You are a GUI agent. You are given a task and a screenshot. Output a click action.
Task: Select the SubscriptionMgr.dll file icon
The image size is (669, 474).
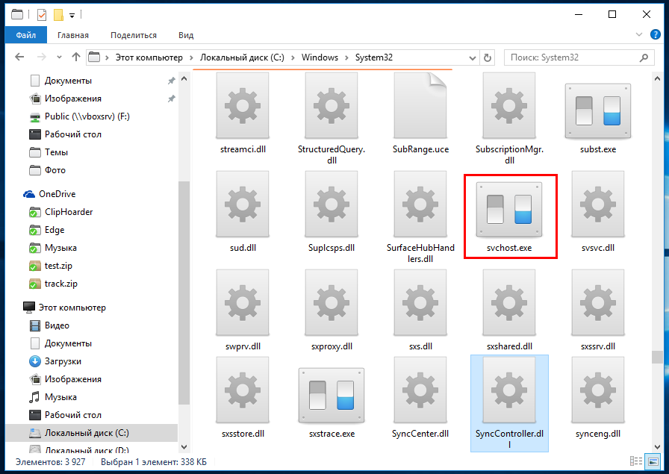509,105
